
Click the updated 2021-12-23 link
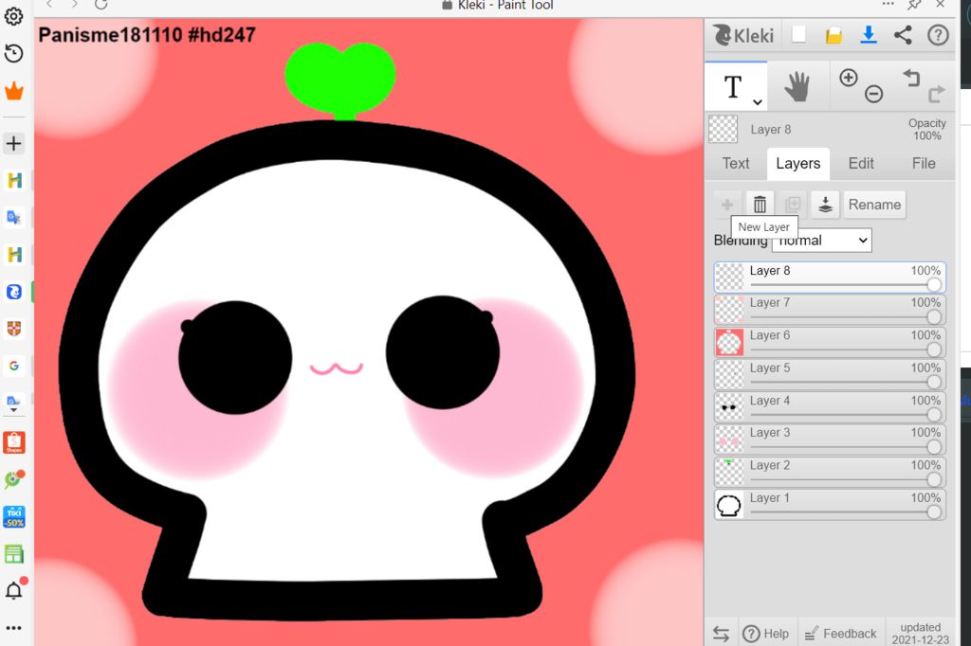point(920,634)
